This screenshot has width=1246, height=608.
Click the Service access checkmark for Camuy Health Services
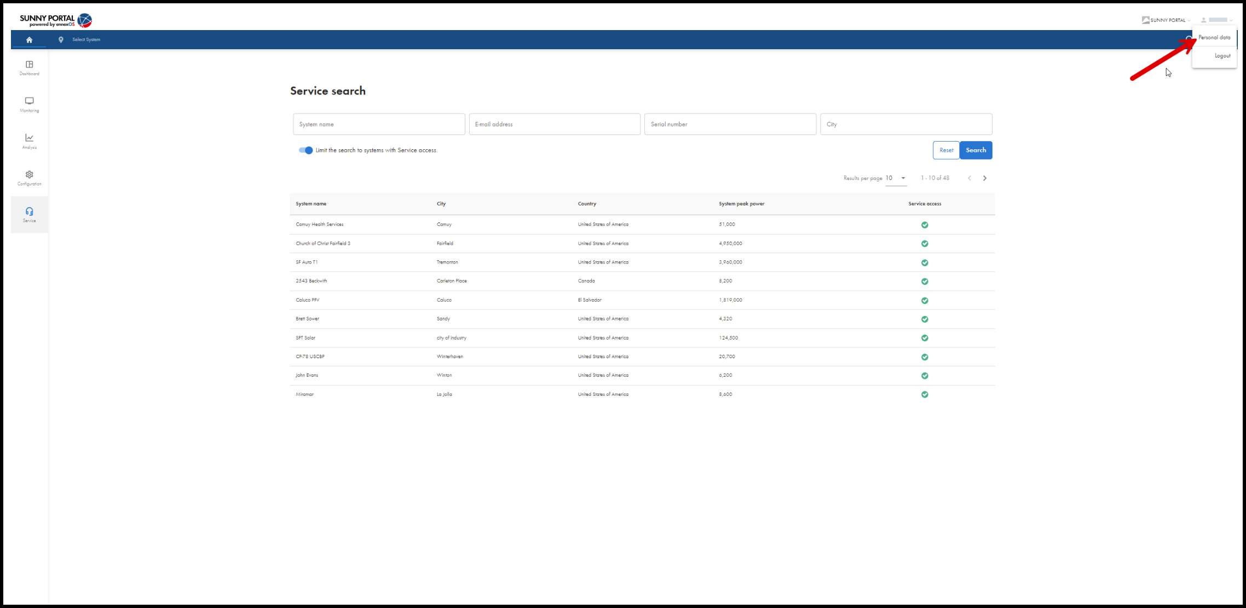point(925,225)
